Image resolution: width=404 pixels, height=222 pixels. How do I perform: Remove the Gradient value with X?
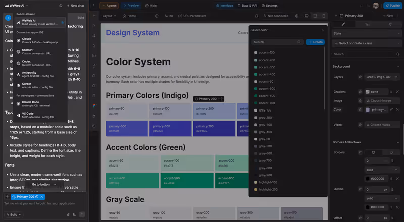397,92
